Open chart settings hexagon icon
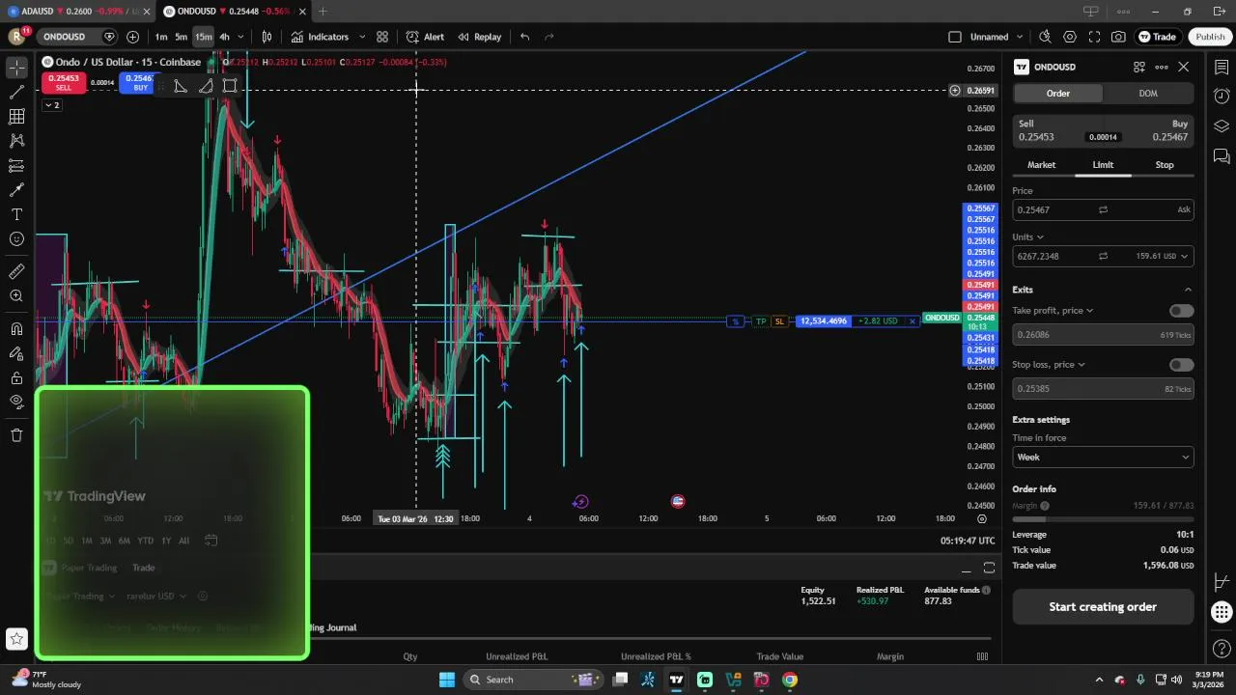Screen dimensions: 1236x695 pyautogui.click(x=1070, y=37)
